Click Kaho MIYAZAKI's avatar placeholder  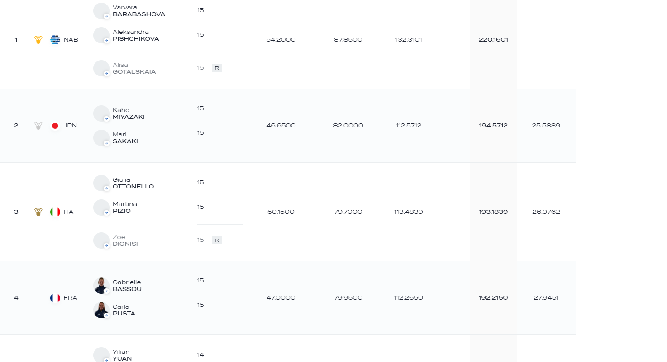[101, 113]
